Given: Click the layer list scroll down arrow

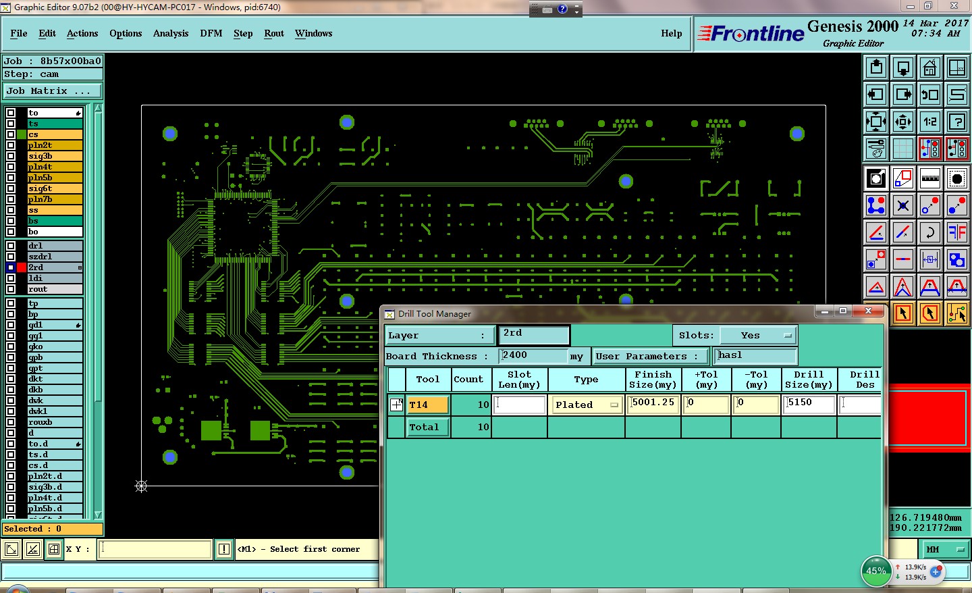Looking at the screenshot, I should point(99,515).
